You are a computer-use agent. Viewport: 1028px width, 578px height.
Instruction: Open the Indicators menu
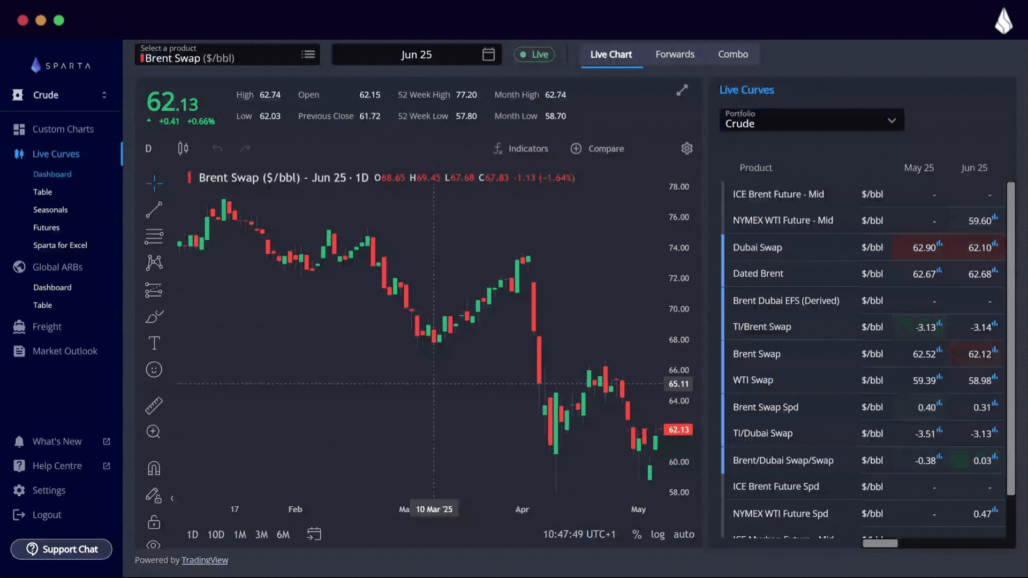coord(520,148)
